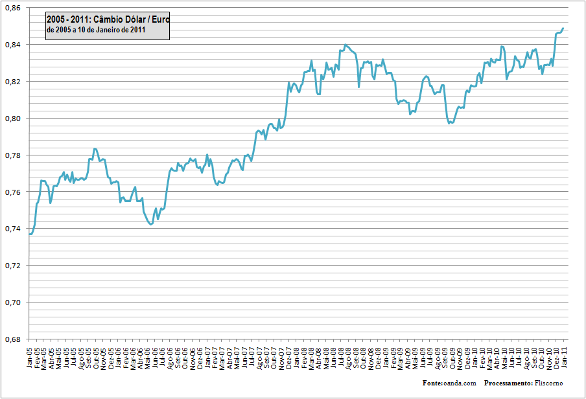The image size is (586, 399).
Task: Click the x-axis label Jan-05
Action: click(x=30, y=358)
